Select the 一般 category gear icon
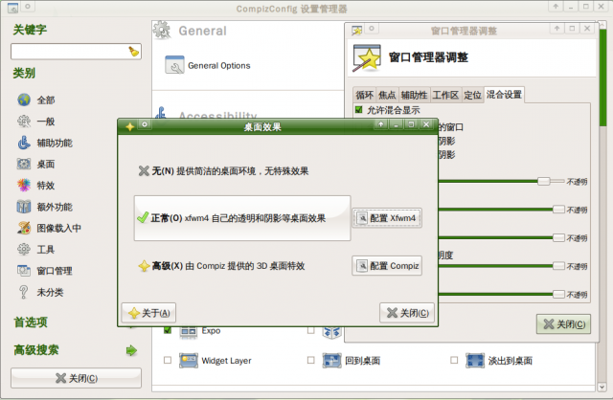 24,122
